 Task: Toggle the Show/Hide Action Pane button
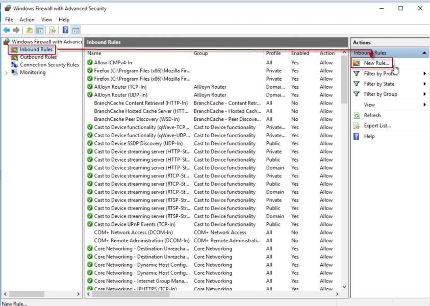tap(75, 30)
